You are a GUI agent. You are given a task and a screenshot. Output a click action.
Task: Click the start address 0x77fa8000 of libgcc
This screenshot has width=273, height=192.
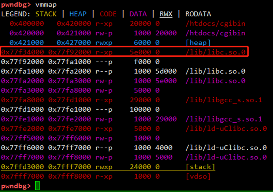coord(22,100)
